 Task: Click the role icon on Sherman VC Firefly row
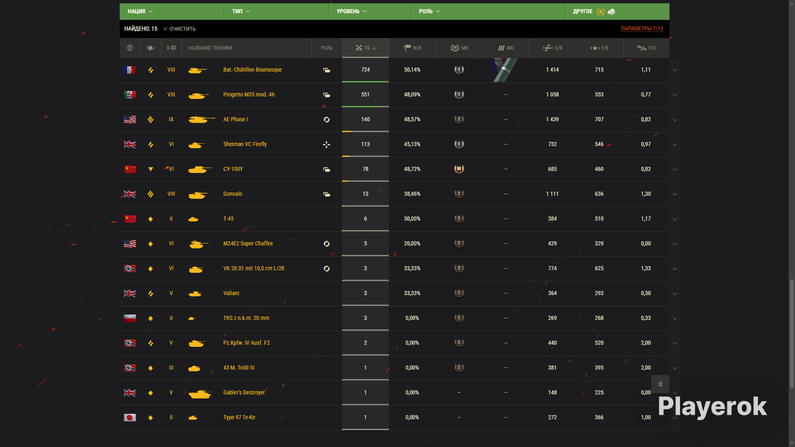[327, 144]
